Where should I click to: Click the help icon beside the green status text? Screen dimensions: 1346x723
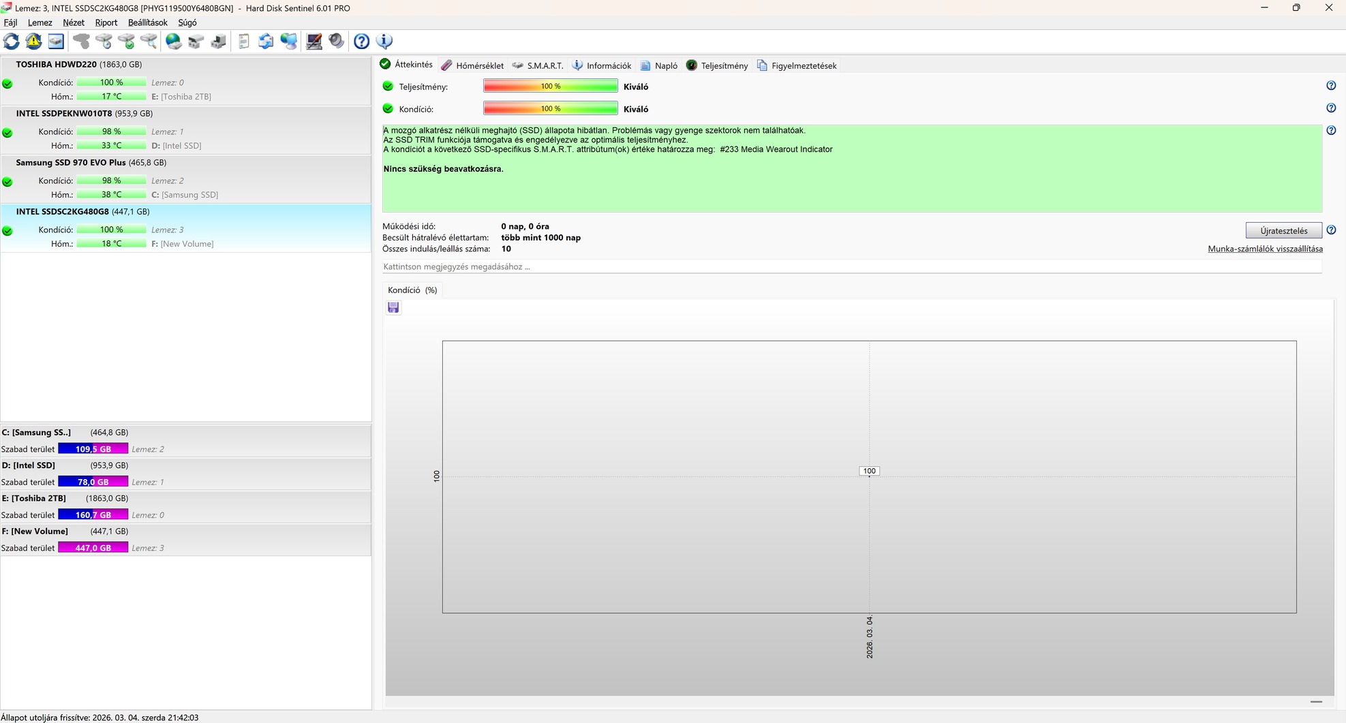tap(1331, 130)
